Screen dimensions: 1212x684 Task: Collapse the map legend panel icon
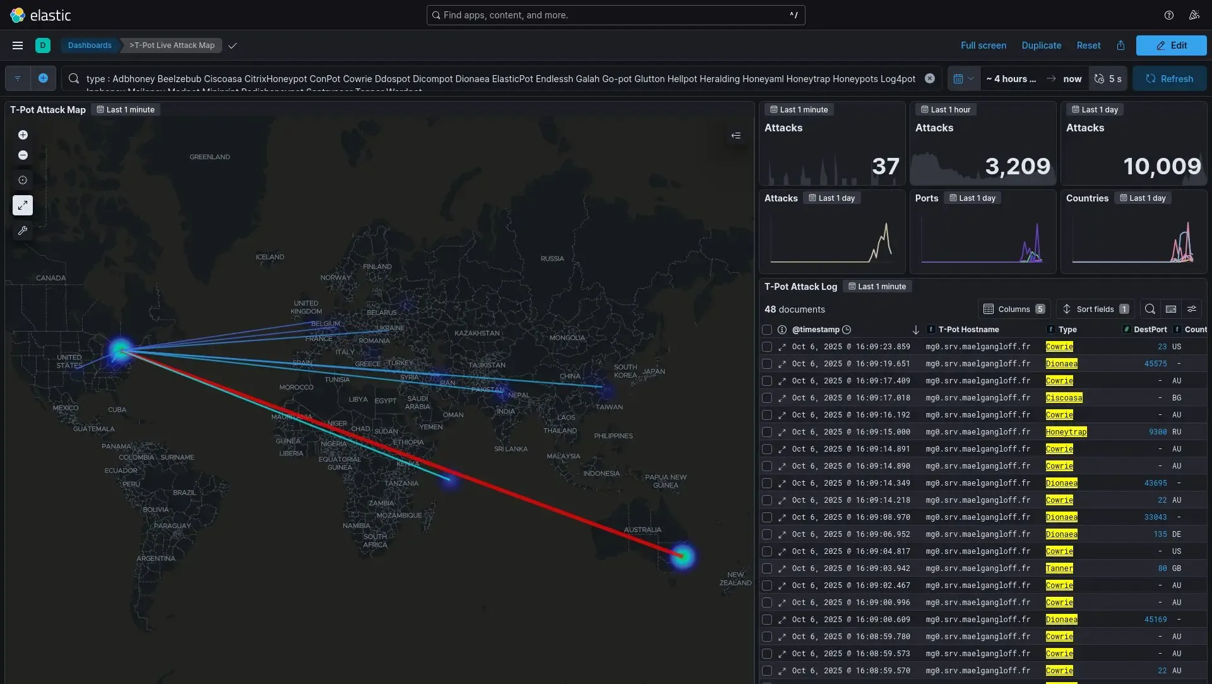click(x=736, y=135)
